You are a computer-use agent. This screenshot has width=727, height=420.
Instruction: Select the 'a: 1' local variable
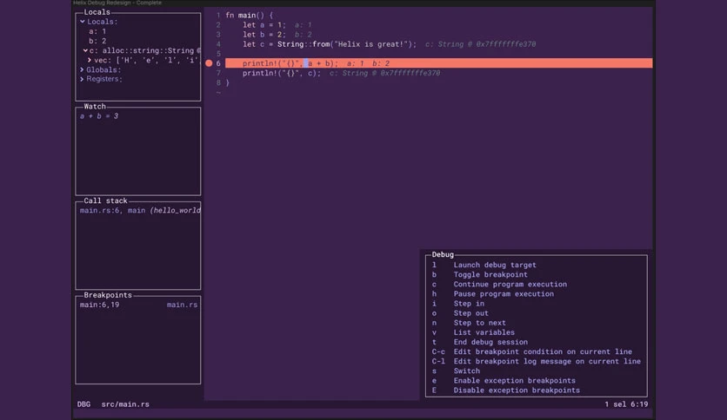tap(97, 31)
